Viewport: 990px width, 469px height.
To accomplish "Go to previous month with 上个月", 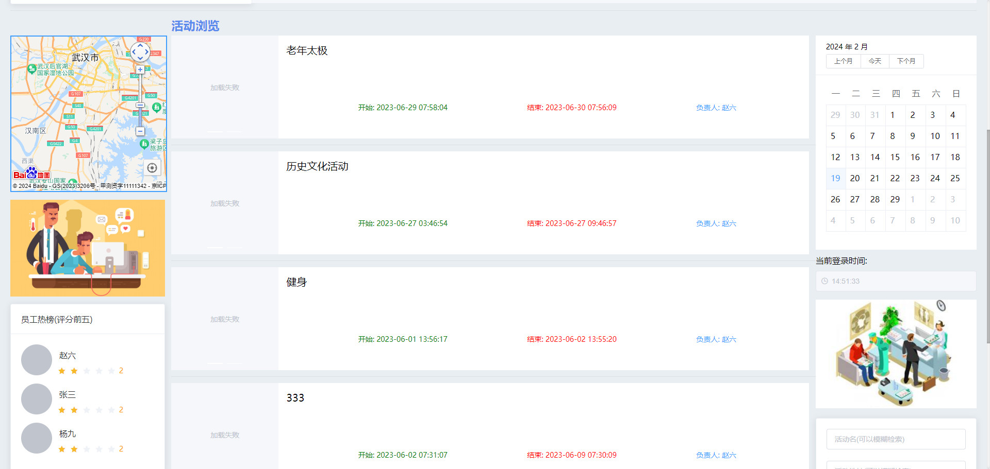I will pyautogui.click(x=843, y=61).
